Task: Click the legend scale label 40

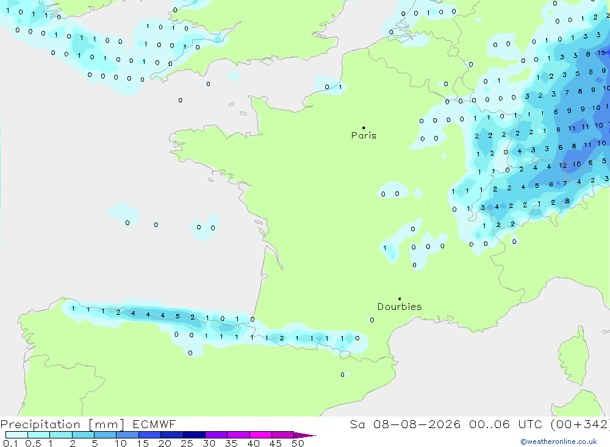Action: [253, 443]
